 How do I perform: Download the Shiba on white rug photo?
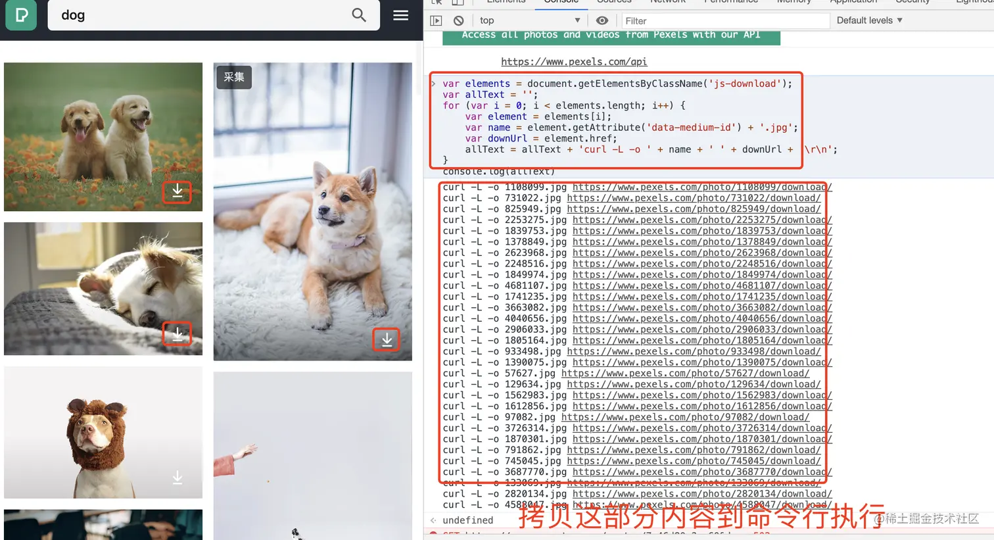coord(387,339)
